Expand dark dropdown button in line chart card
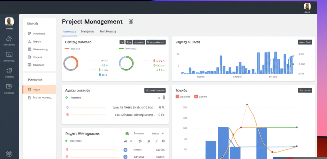 (305, 90)
